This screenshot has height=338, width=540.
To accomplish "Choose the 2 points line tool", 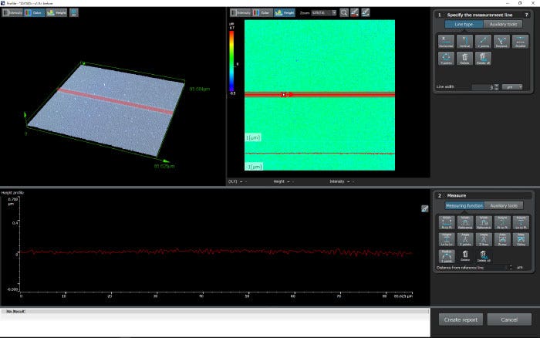I will tap(484, 41).
